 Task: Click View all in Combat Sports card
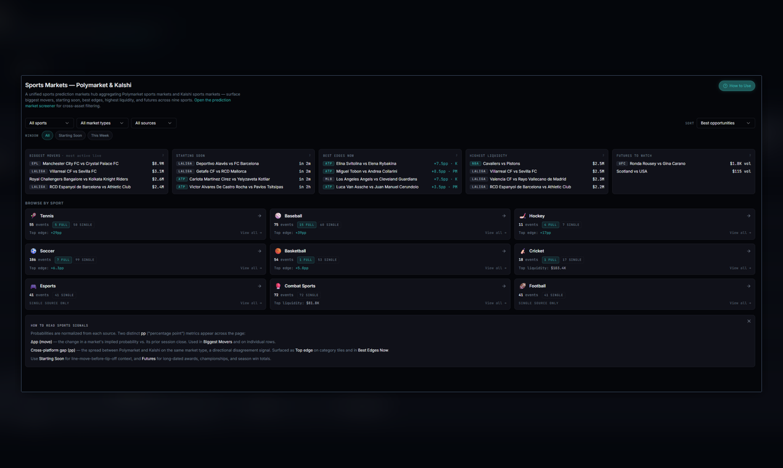tap(496, 303)
